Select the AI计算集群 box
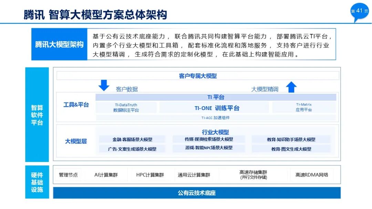Viewport: 372px width, 209px height. [106, 175]
